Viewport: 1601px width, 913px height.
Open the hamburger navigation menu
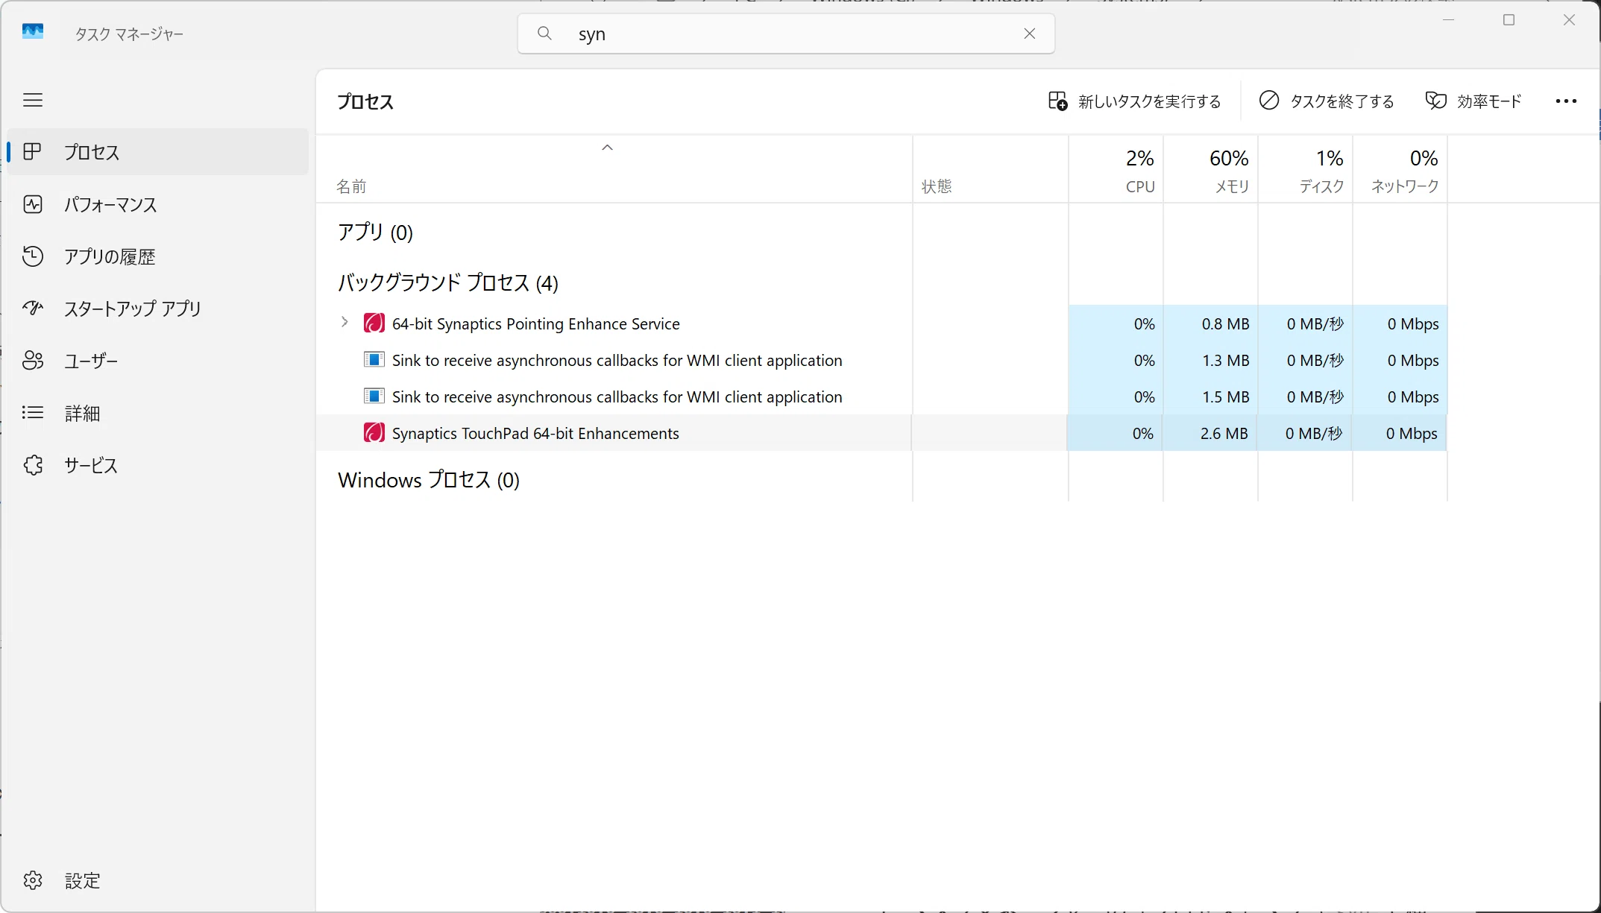pyautogui.click(x=33, y=100)
